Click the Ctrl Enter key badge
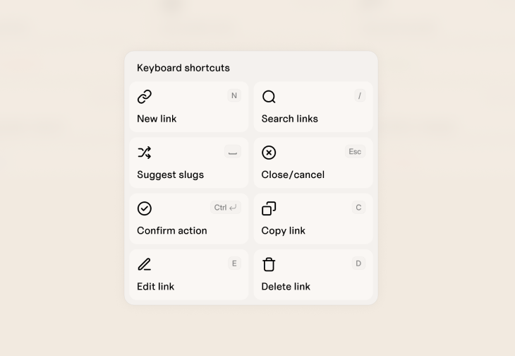The image size is (515, 356). point(226,207)
